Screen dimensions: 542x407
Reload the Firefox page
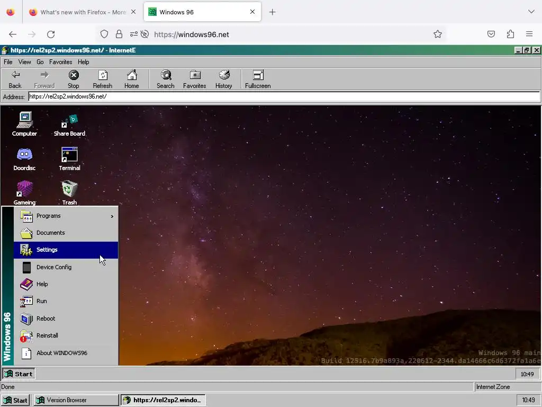tap(51, 34)
